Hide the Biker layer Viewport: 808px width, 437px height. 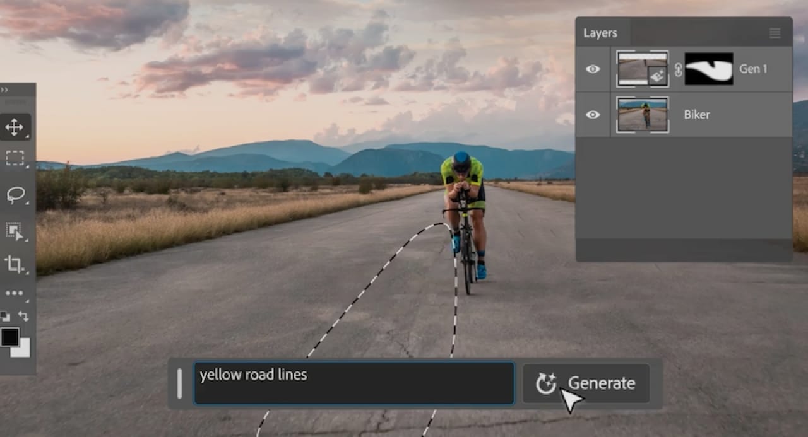pyautogui.click(x=592, y=114)
